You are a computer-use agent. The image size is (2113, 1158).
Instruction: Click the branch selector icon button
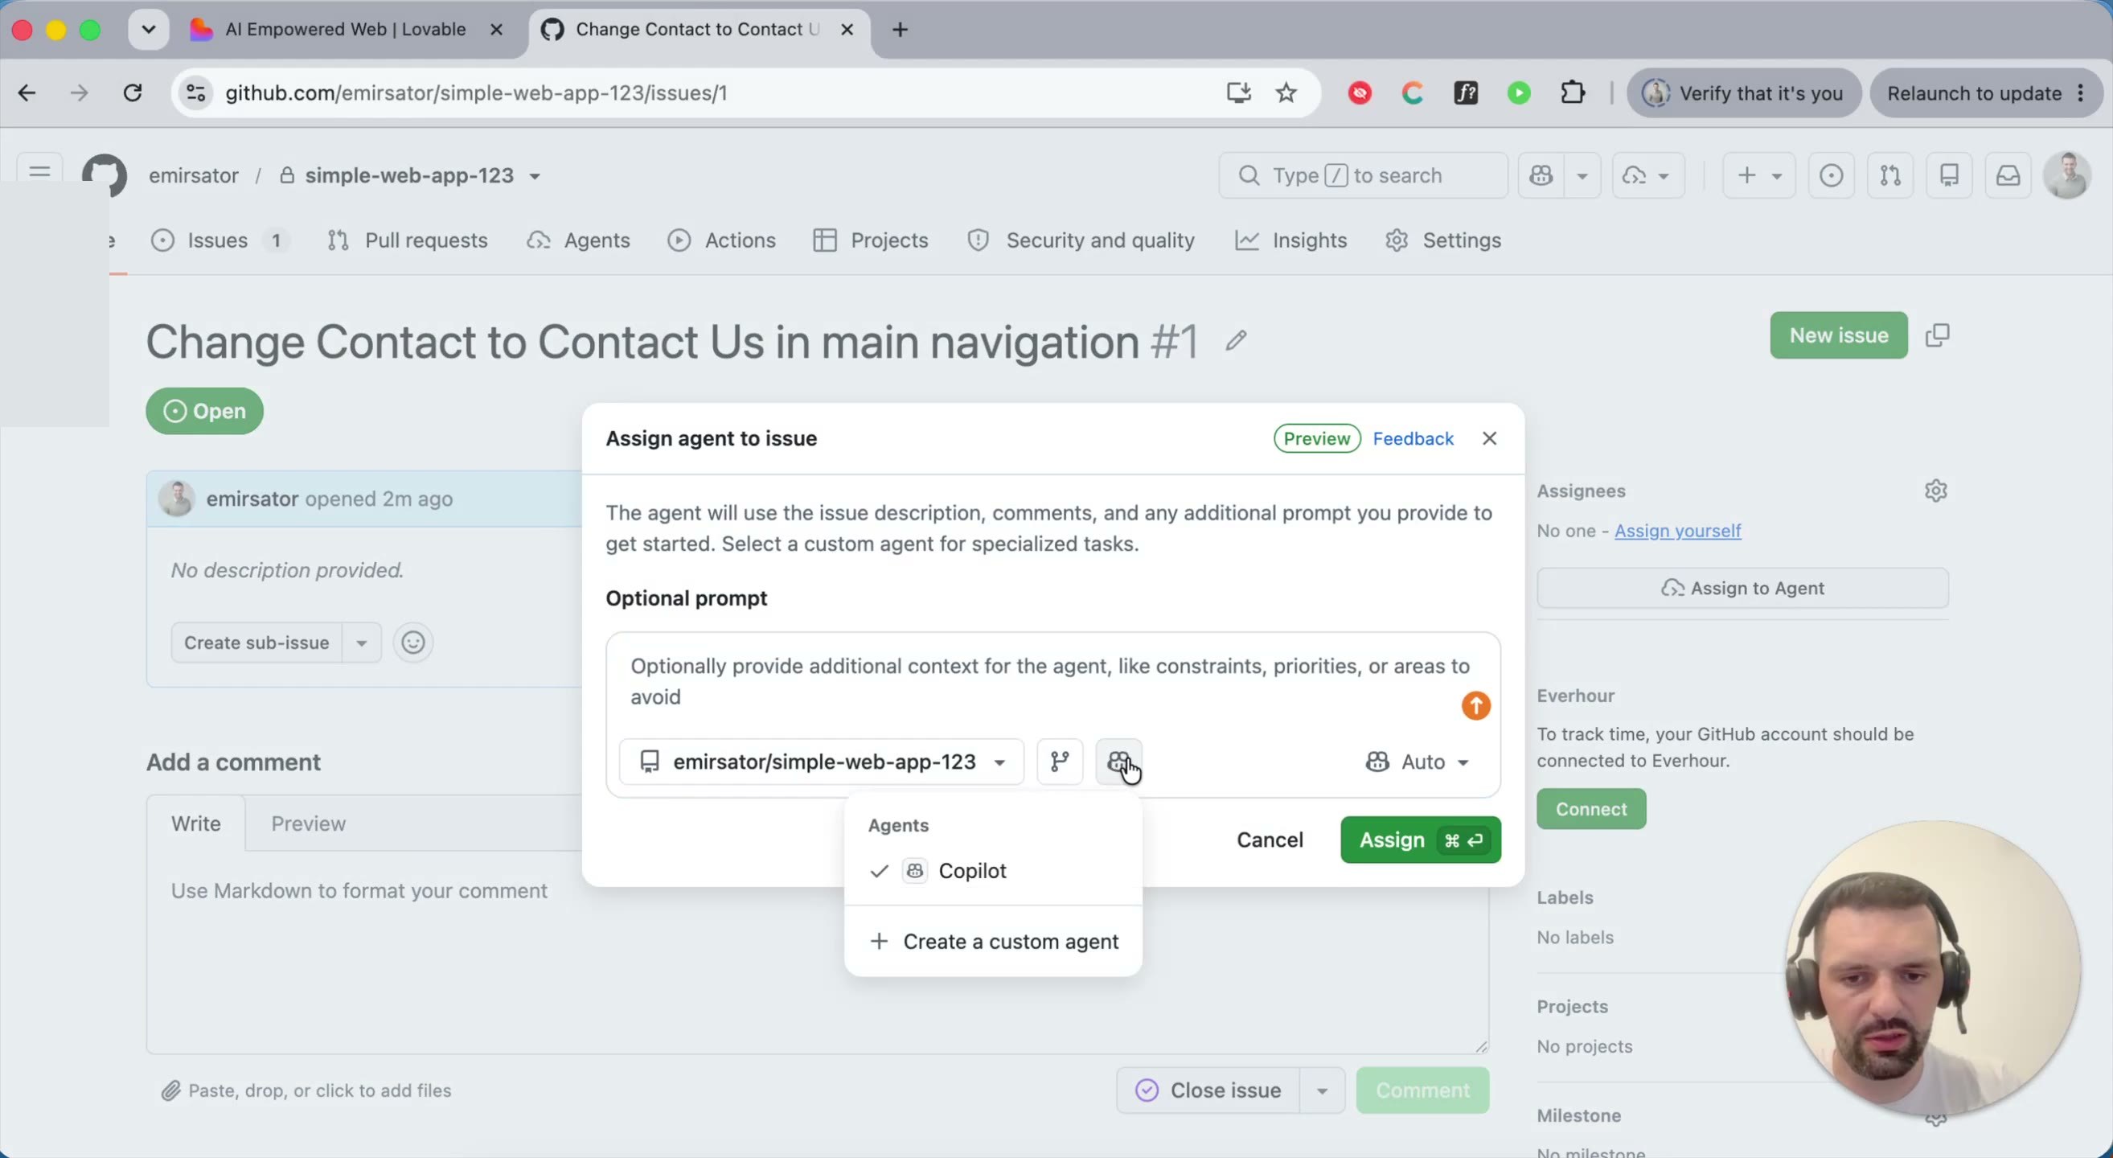click(1060, 762)
